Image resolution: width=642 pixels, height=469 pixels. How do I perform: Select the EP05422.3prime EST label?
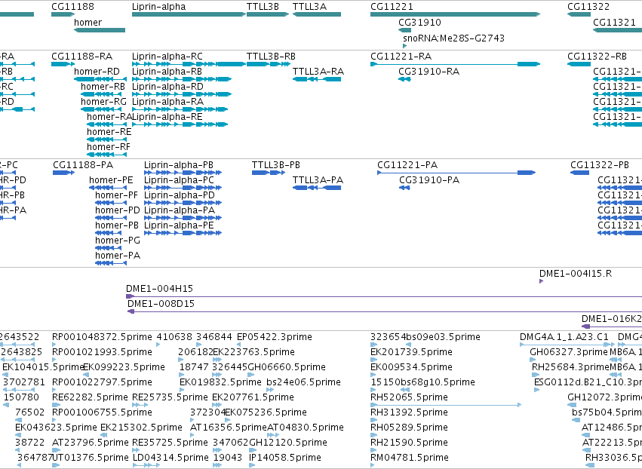[x=275, y=337]
